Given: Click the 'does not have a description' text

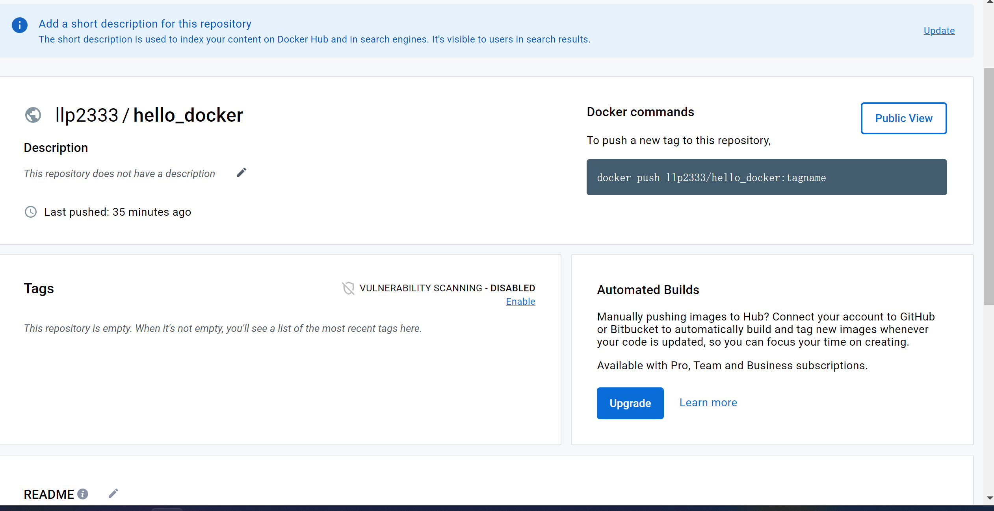Looking at the screenshot, I should click(x=119, y=174).
